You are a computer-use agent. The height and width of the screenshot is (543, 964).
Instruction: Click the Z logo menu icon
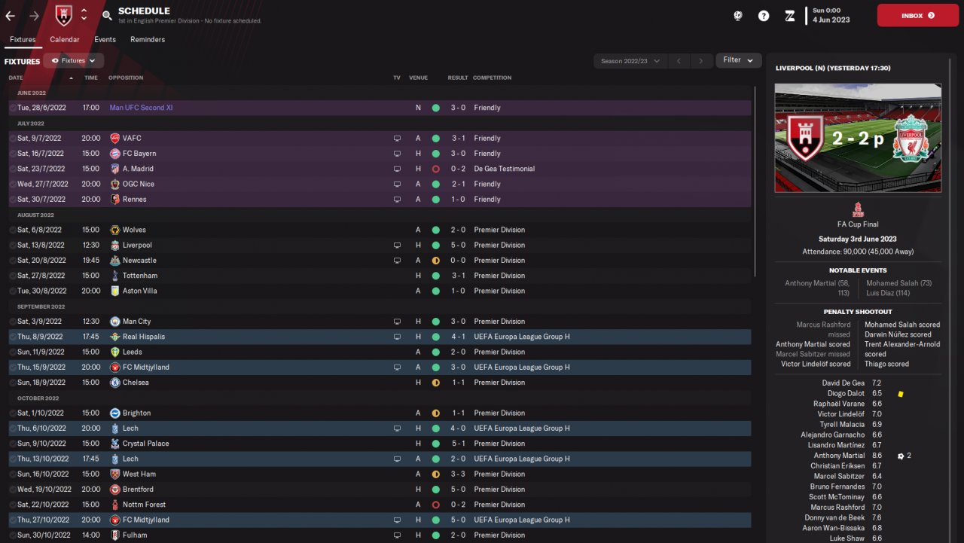[789, 15]
